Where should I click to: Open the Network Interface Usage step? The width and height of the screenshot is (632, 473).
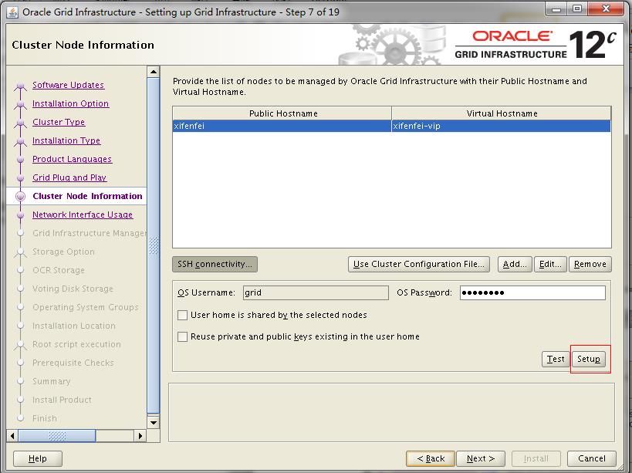[x=83, y=215]
